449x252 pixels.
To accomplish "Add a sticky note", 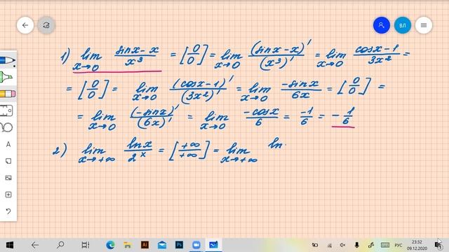I will (8, 161).
